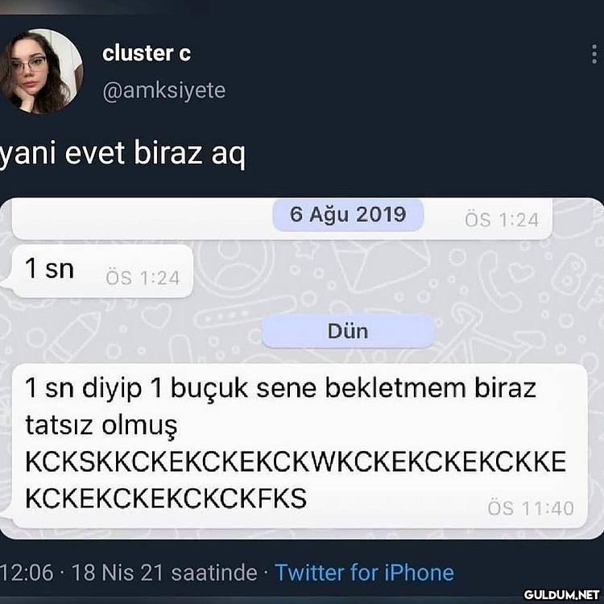604x604 pixels.
Task: Tap the tatsız olmuş line in the message
Action: pos(101,426)
